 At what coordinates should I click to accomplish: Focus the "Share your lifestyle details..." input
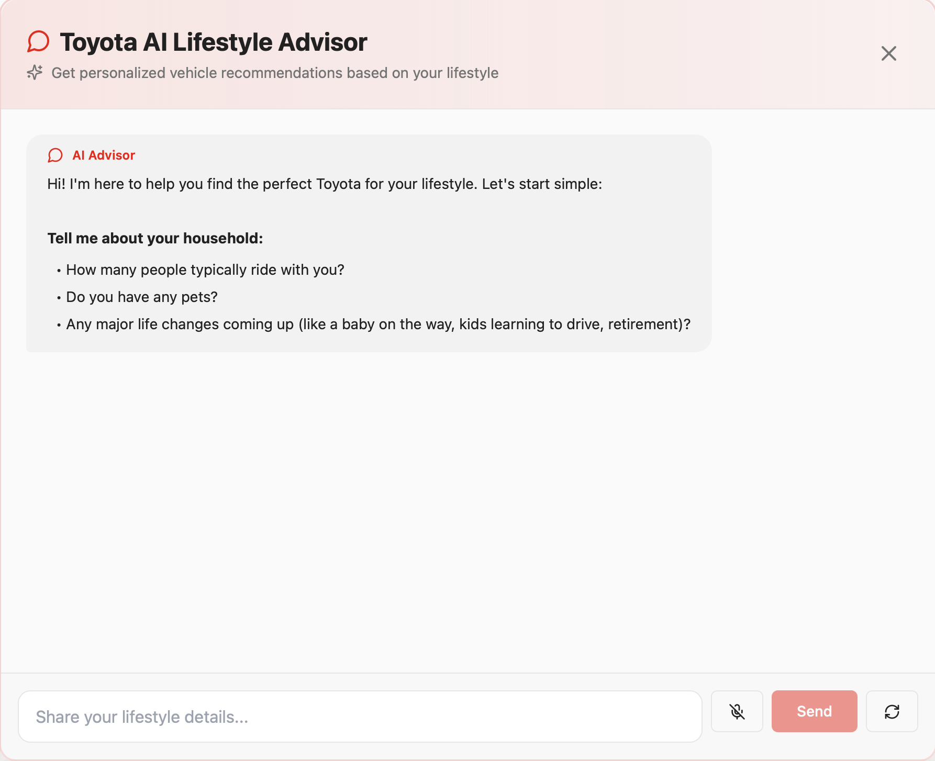pyautogui.click(x=360, y=717)
